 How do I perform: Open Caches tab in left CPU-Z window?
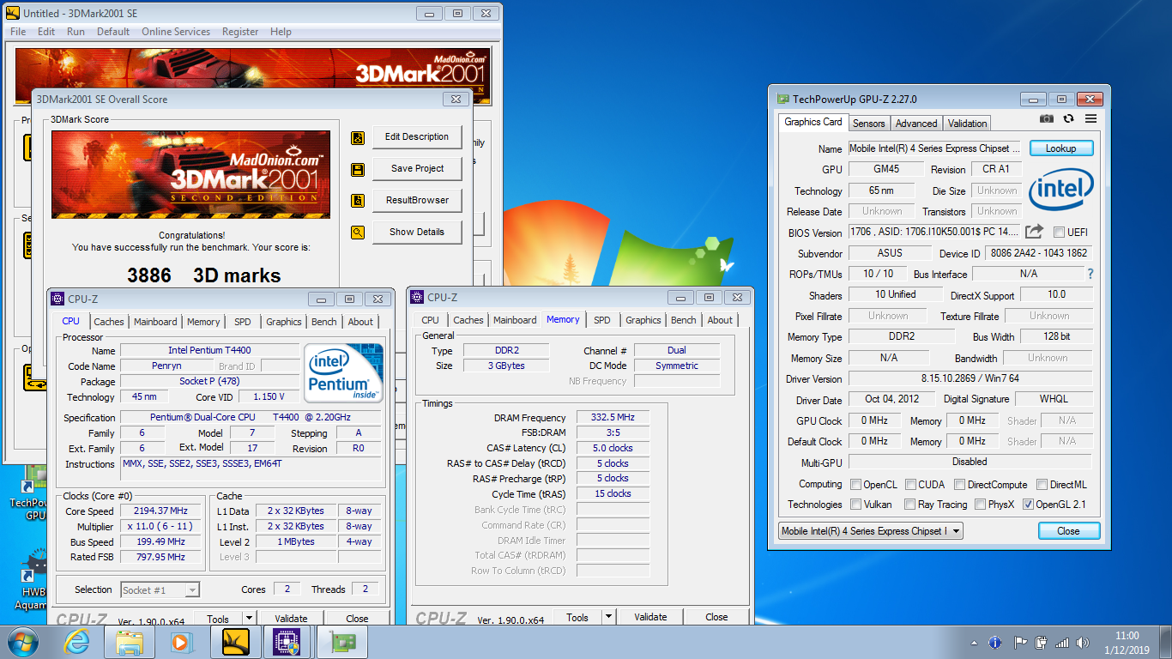tap(109, 322)
